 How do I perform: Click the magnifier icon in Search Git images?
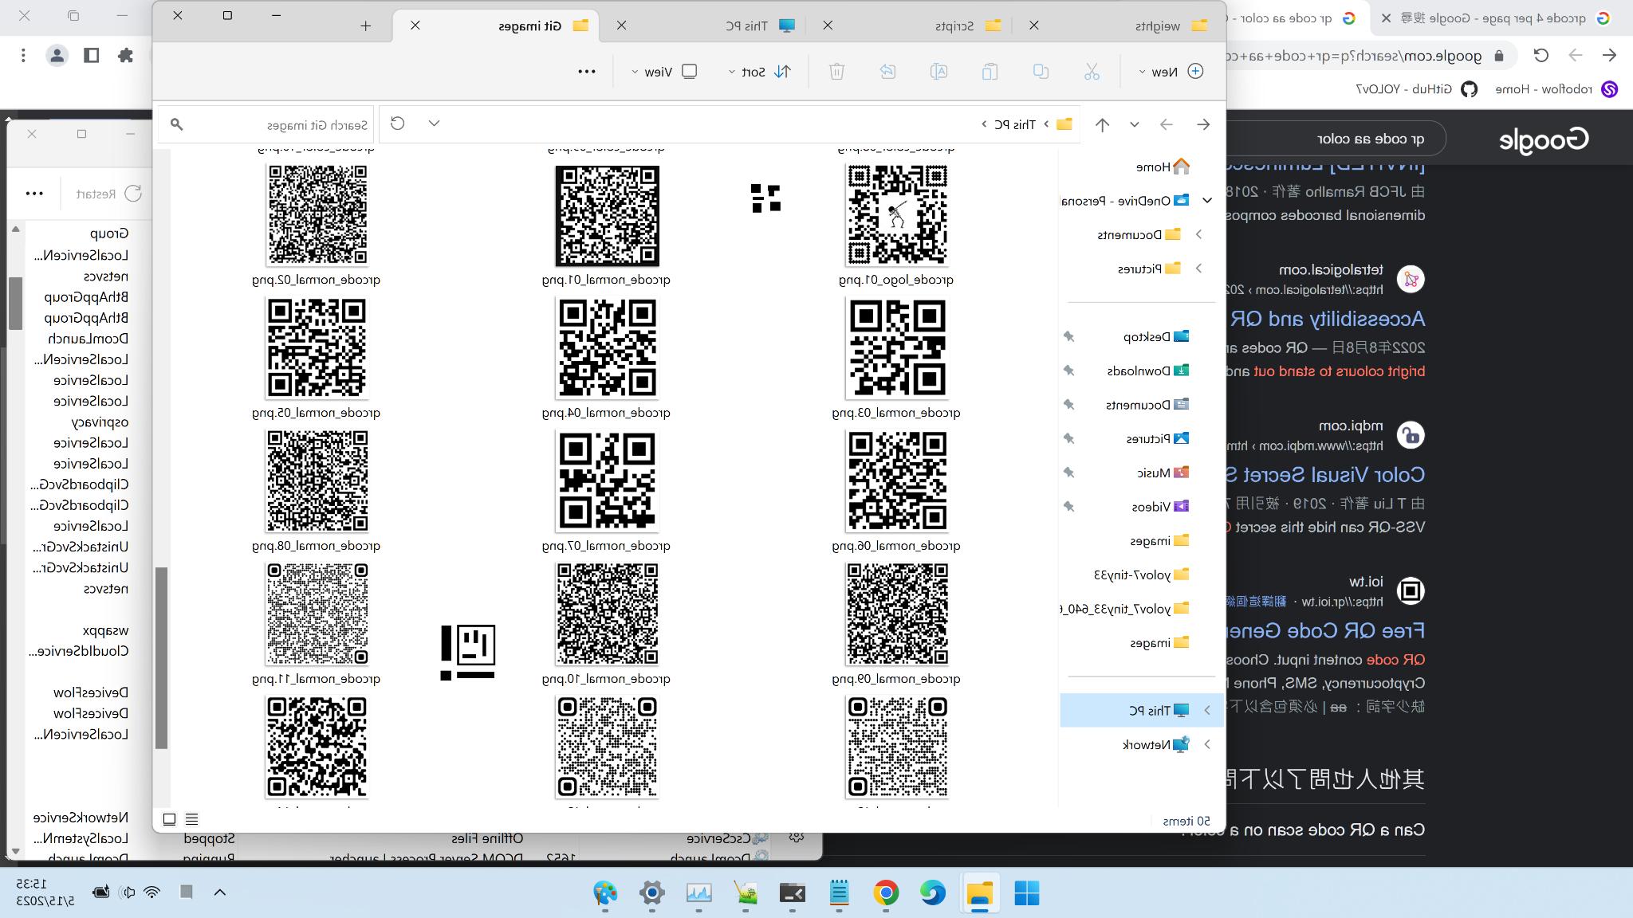click(x=177, y=124)
